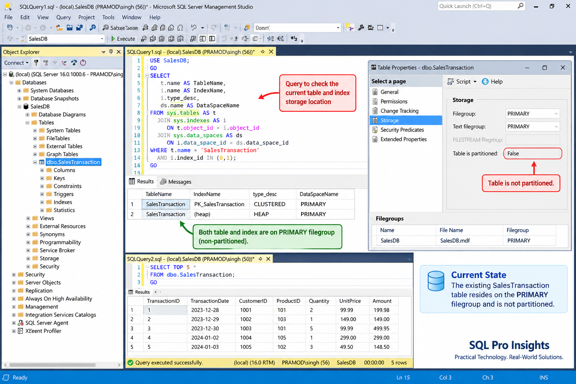This screenshot has width=576, height=384.
Task: Open the Query menu
Action: (x=63, y=17)
